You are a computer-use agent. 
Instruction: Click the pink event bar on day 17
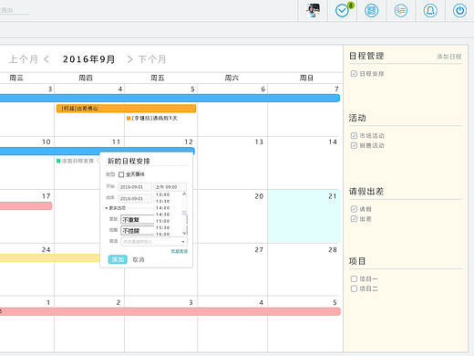click(x=26, y=206)
